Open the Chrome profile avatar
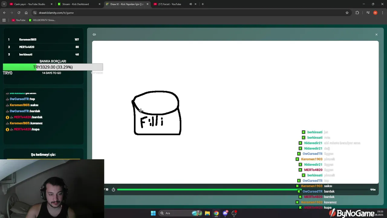This screenshot has height=218, width=387. pos(375,13)
